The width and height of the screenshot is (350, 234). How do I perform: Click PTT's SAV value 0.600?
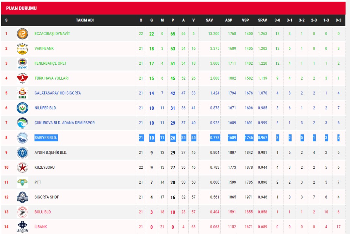215,182
